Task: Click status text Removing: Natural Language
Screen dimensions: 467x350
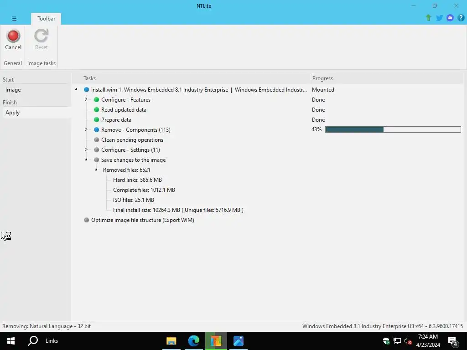Action: point(47,326)
